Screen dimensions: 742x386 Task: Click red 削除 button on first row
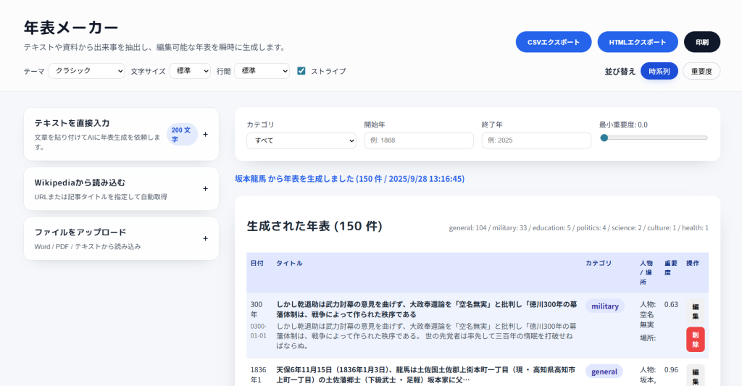coord(695,339)
